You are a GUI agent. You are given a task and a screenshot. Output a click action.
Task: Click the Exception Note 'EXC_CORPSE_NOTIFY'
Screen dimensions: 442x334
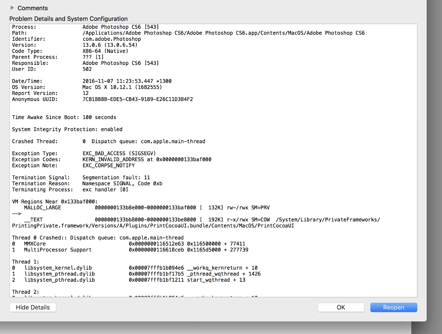109,166
